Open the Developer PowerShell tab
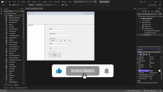Viewport: 163px width, 92px height. pyautogui.click(x=21, y=88)
